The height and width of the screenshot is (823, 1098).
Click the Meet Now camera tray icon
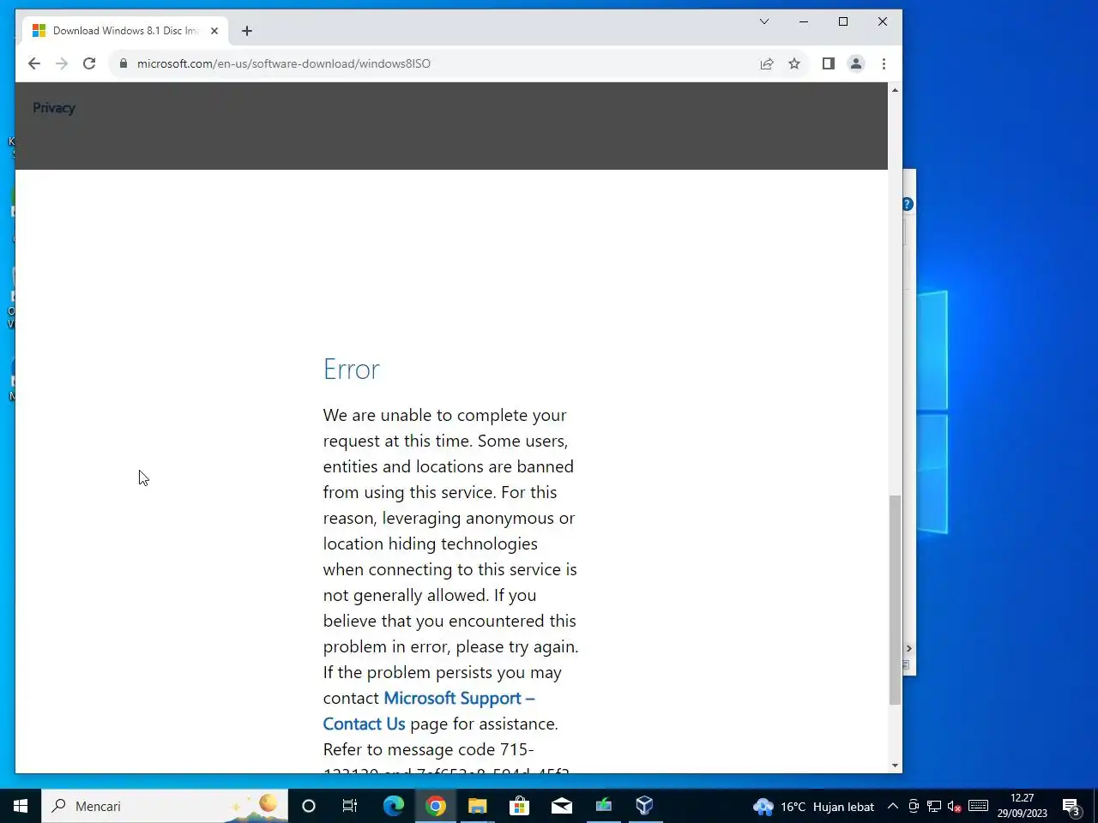coord(914,806)
